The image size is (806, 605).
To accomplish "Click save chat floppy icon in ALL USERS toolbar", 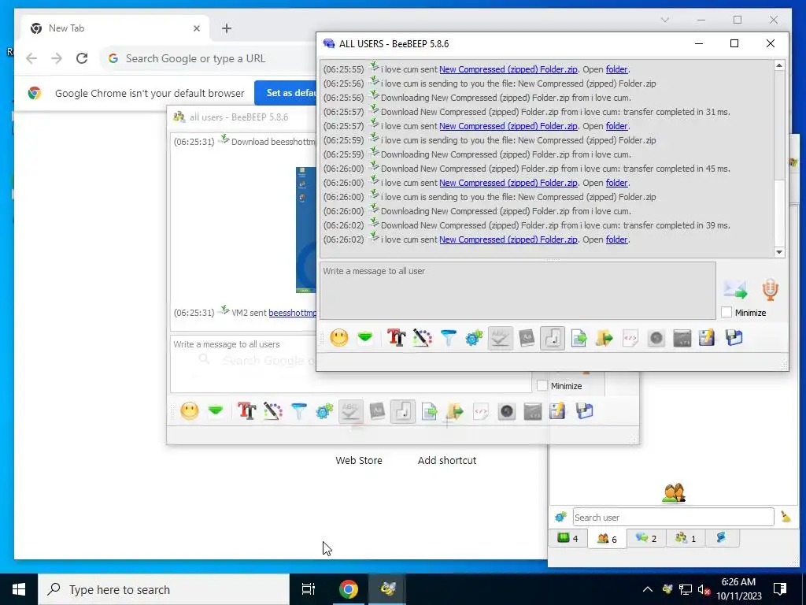I will pyautogui.click(x=734, y=338).
